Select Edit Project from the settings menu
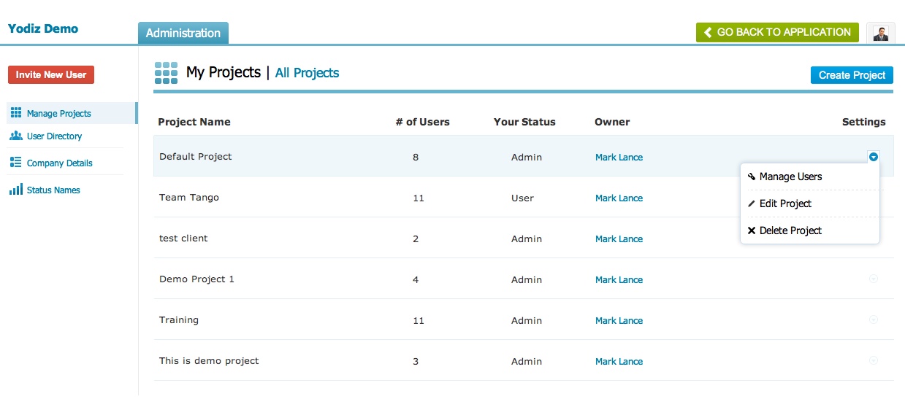Viewport: 905px width, 407px height. click(785, 204)
